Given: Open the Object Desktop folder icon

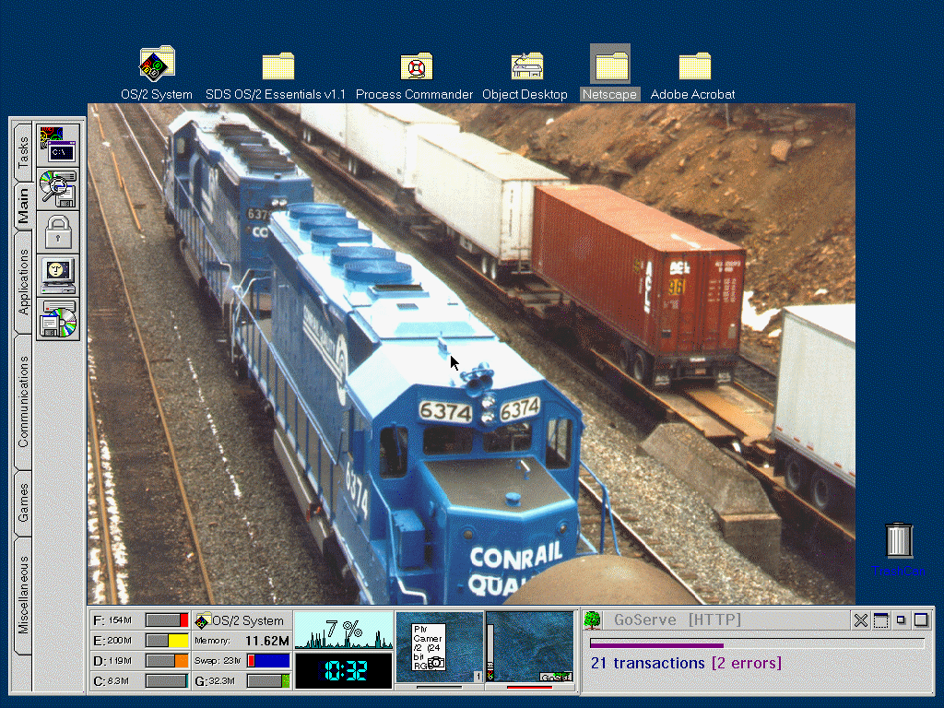Looking at the screenshot, I should click(526, 66).
